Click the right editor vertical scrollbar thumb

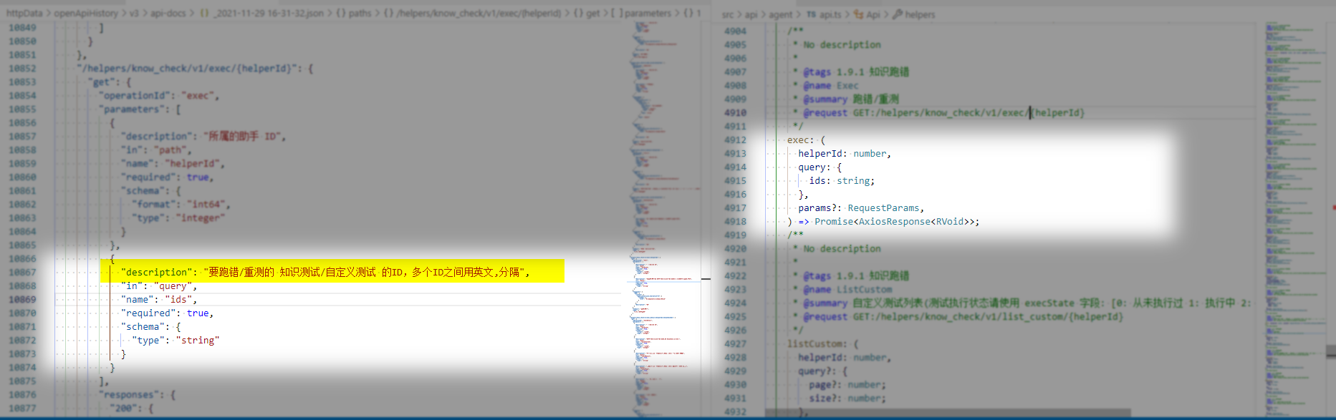pyautogui.click(x=1330, y=351)
